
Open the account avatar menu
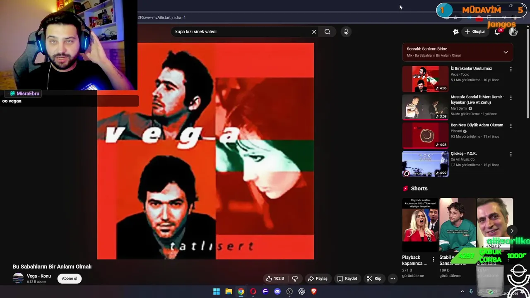(513, 31)
